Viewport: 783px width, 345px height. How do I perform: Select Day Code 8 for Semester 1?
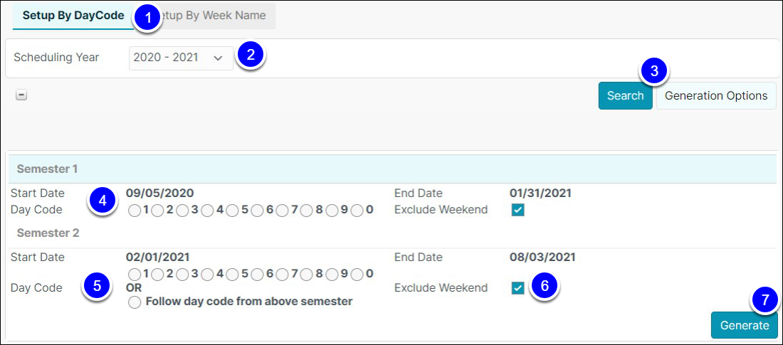coord(307,211)
